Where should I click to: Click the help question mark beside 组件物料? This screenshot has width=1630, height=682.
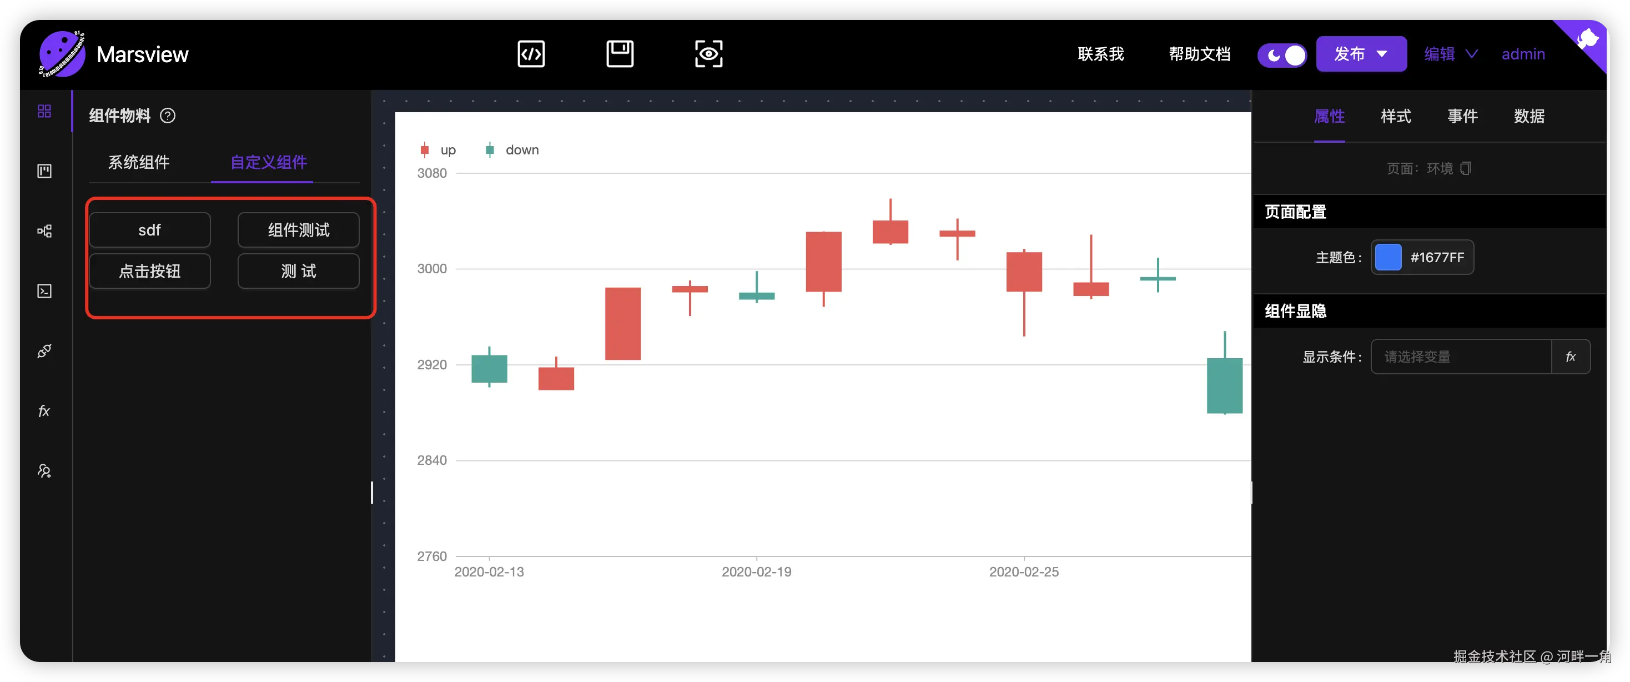(x=168, y=116)
